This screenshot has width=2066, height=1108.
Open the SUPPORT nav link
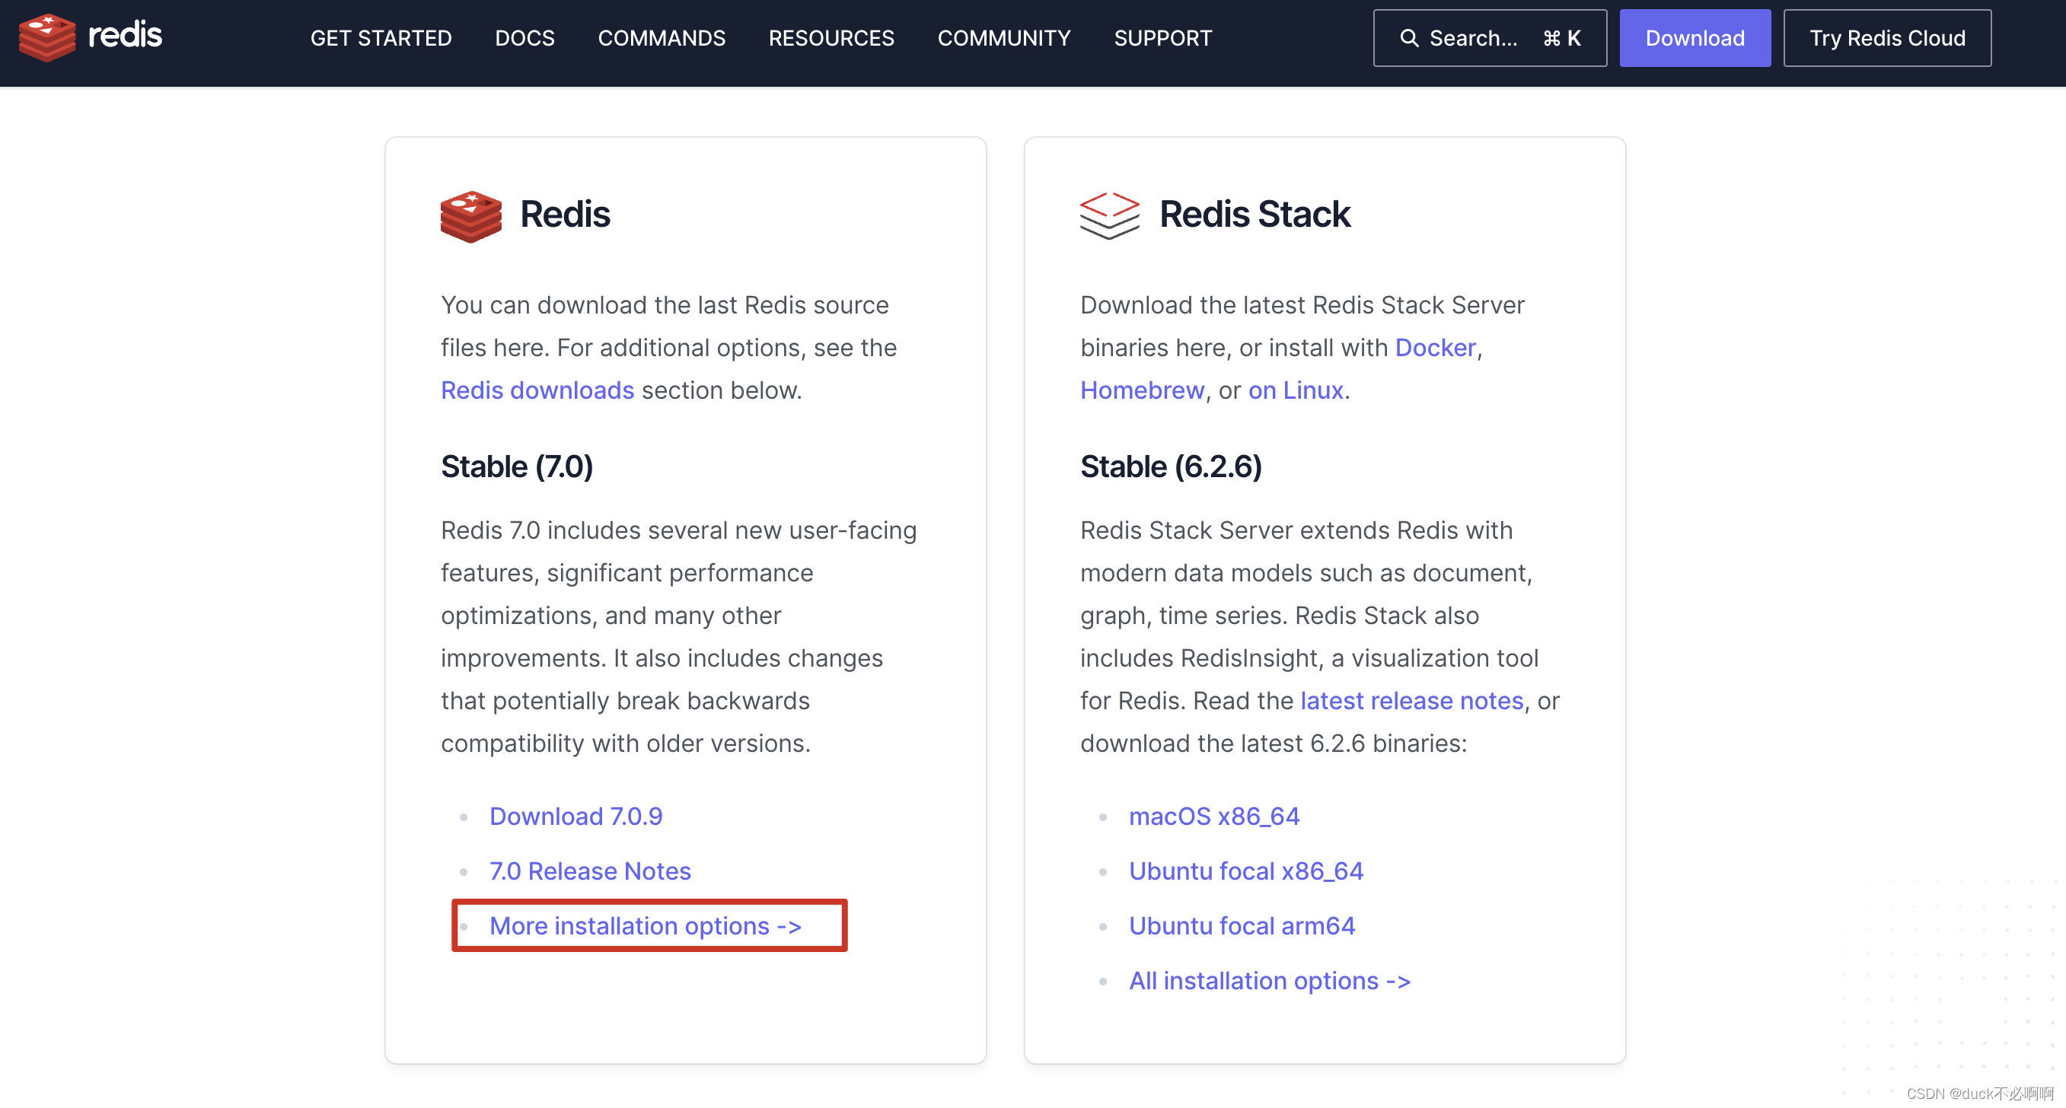(x=1162, y=38)
